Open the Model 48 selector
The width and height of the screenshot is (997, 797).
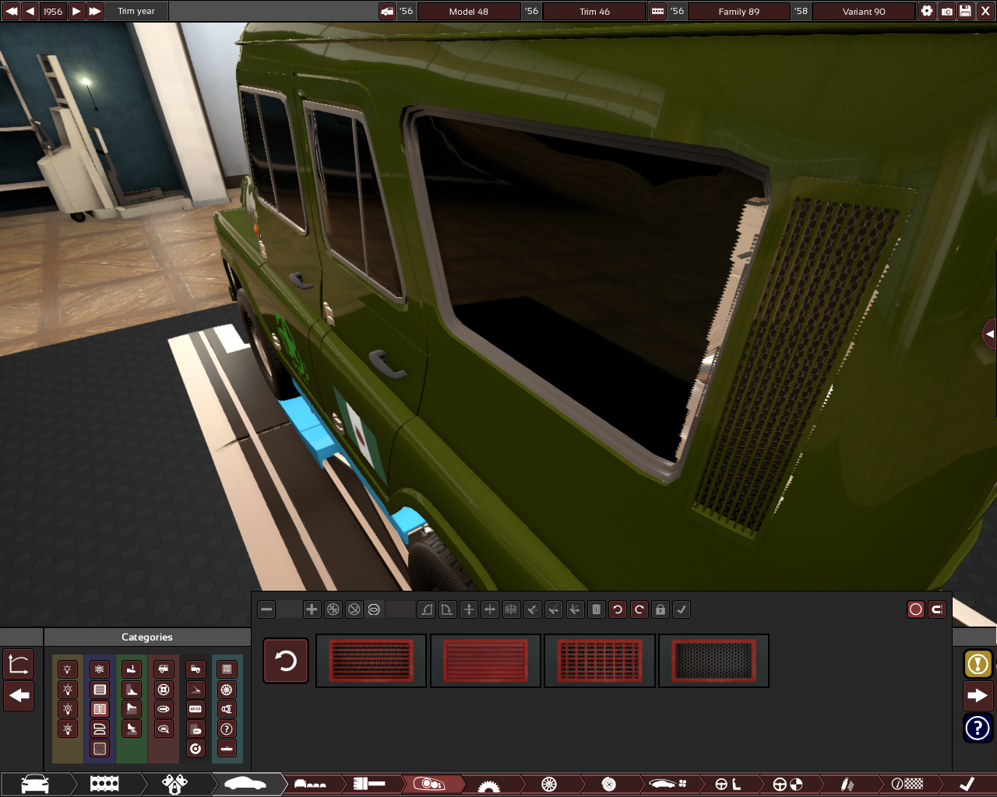click(x=468, y=11)
